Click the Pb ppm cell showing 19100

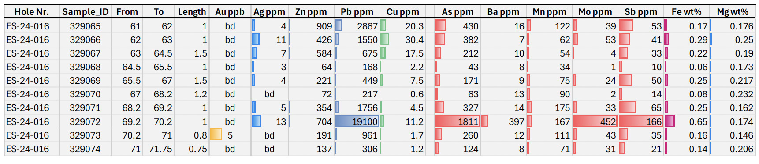[x=356, y=121]
